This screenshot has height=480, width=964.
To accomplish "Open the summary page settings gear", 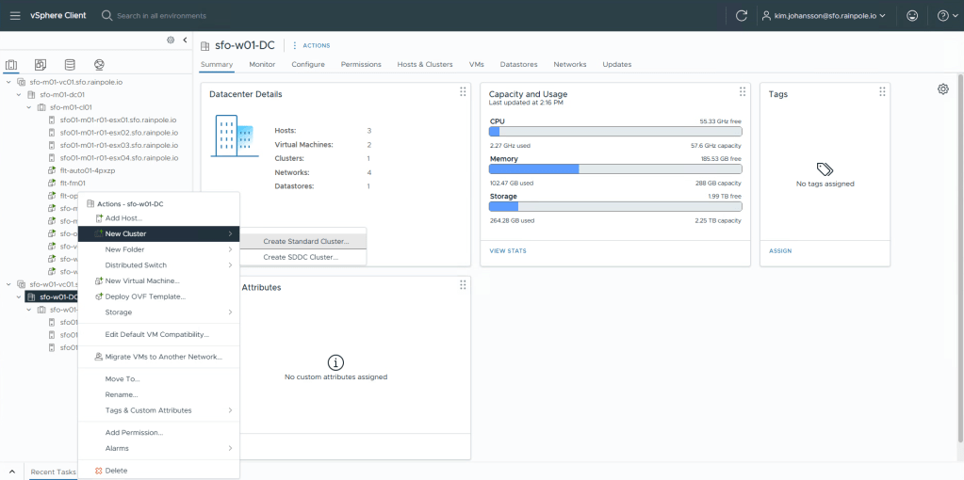I will (942, 89).
